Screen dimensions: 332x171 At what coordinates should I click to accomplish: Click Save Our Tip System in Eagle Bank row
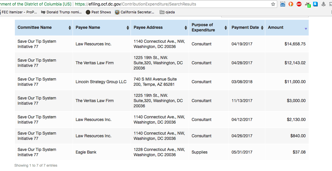coord(37,152)
